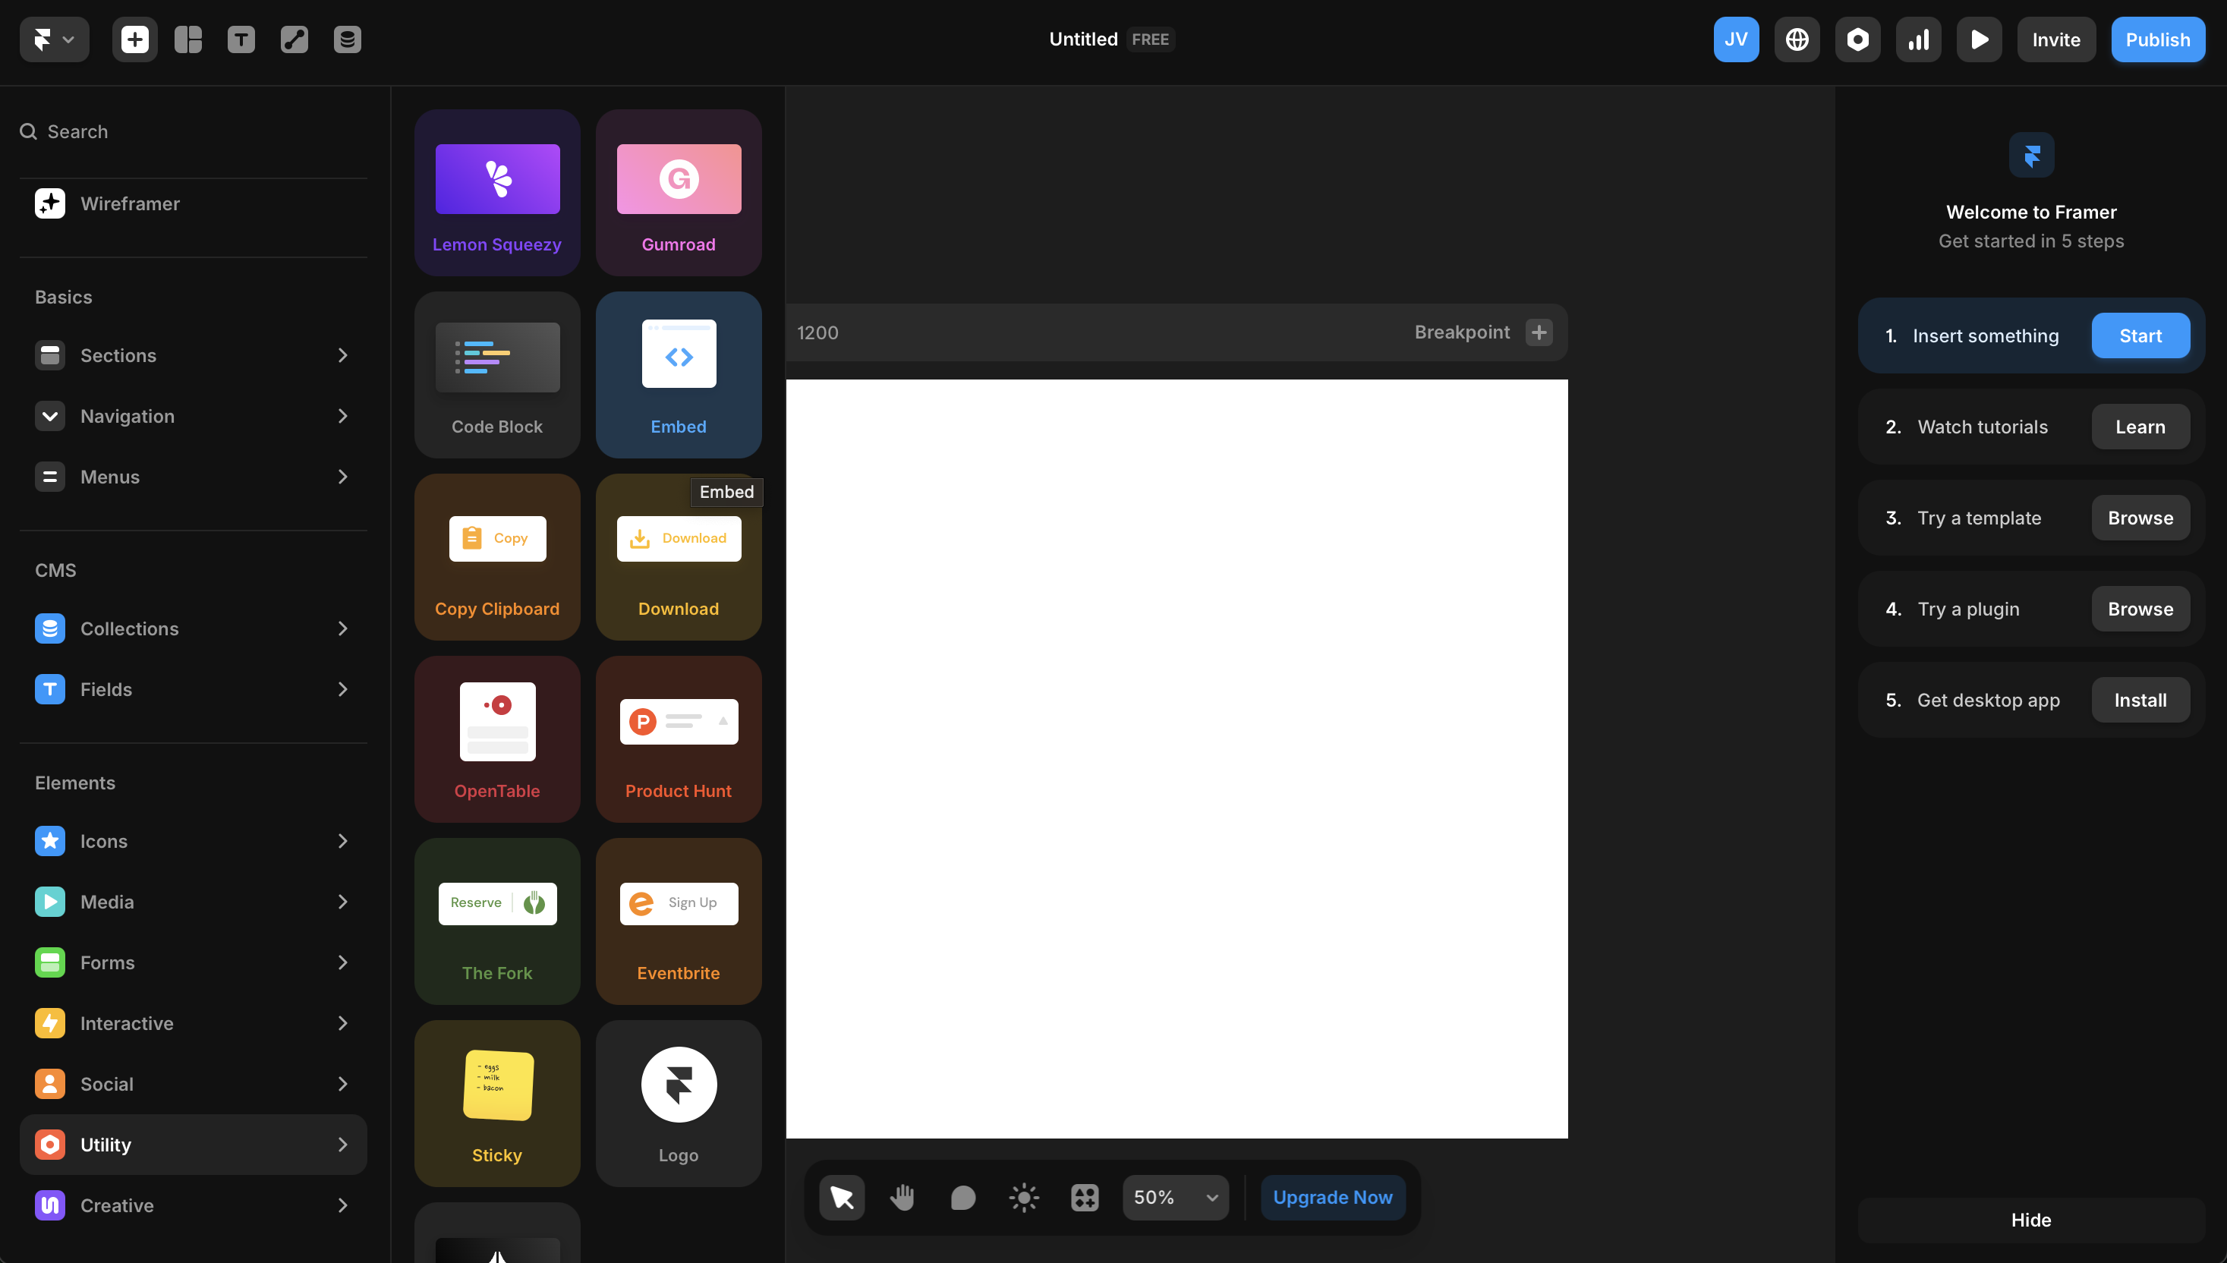Screen dimensions: 2227x1263
Task: Open the localization globe icon
Action: [x=1797, y=39]
